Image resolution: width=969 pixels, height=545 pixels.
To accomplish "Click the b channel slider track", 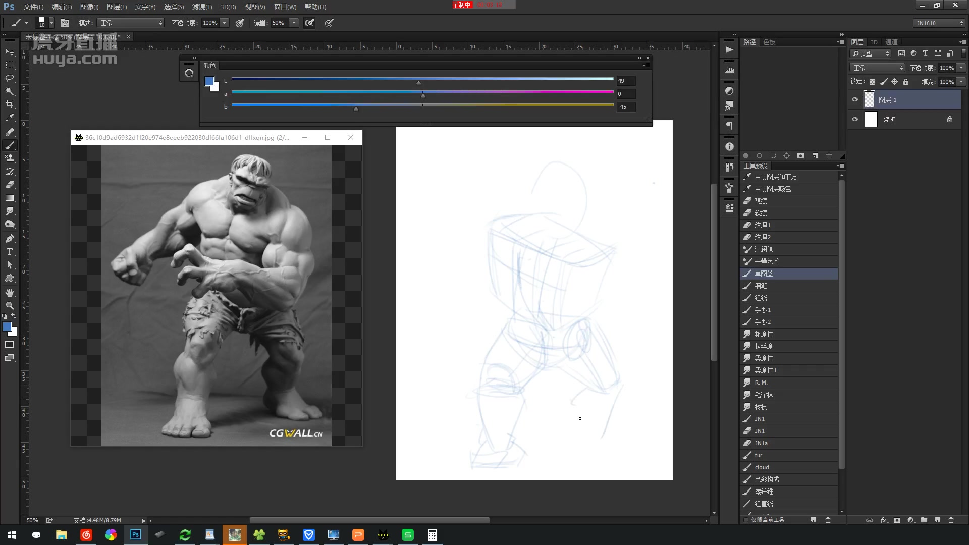I will pos(422,105).
